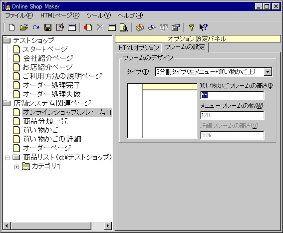Click the Save floppy disk icon
Image resolution: width=283 pixels, height=233 pixels.
pyautogui.click(x=48, y=27)
